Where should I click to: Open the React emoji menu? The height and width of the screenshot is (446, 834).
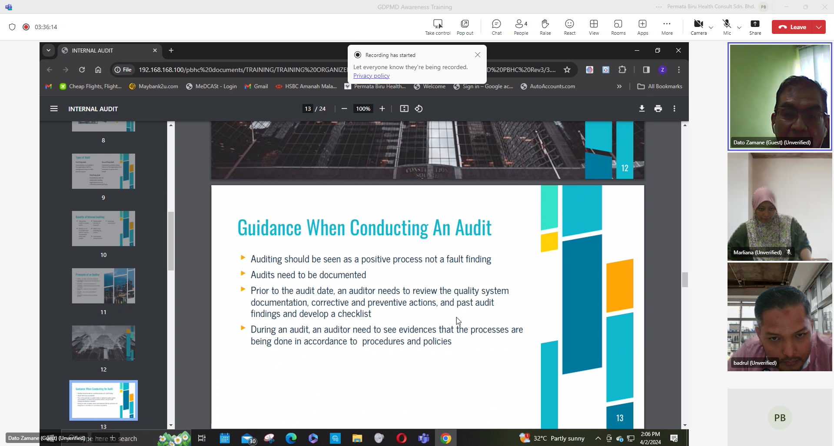[569, 27]
